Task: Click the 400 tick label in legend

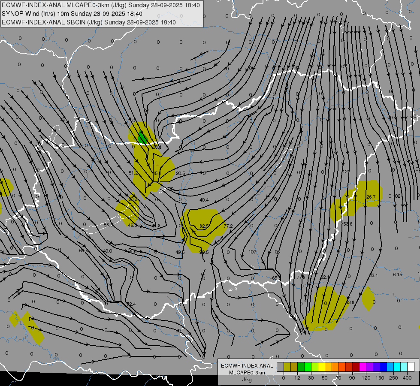Action: pyautogui.click(x=407, y=378)
